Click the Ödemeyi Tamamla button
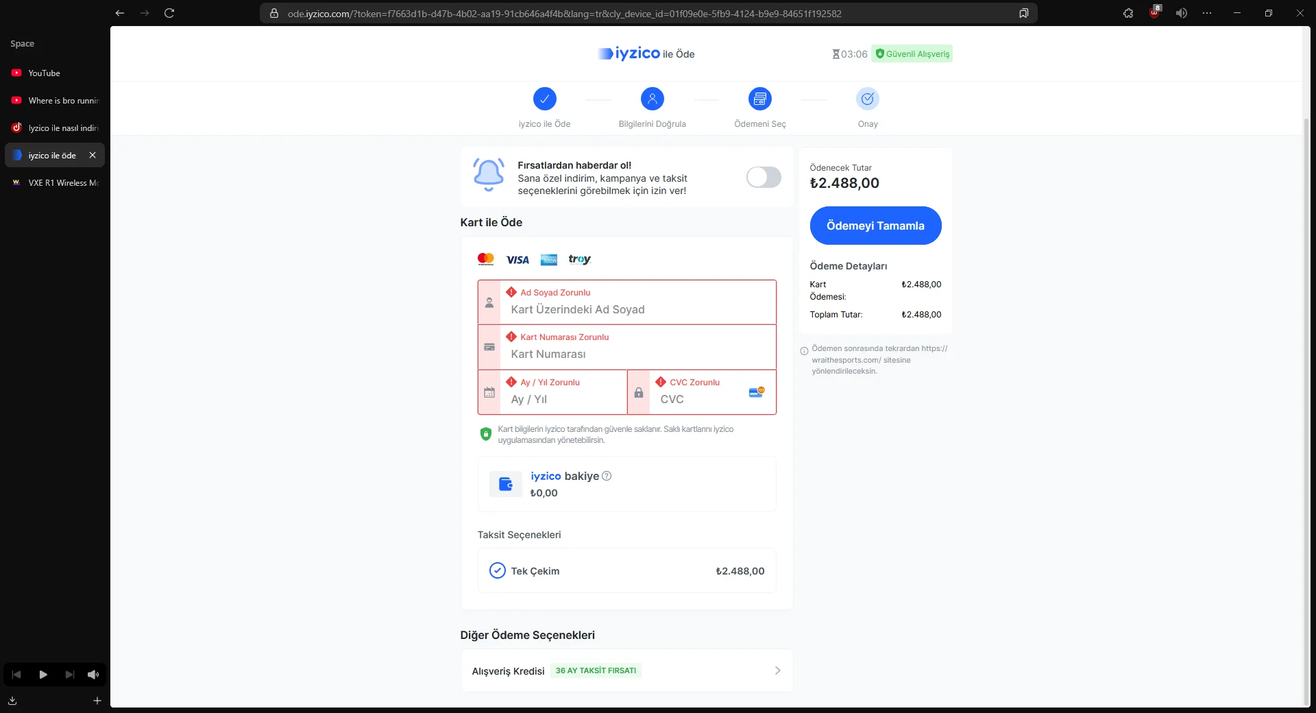Screen dimensions: 1316x713 875,226
